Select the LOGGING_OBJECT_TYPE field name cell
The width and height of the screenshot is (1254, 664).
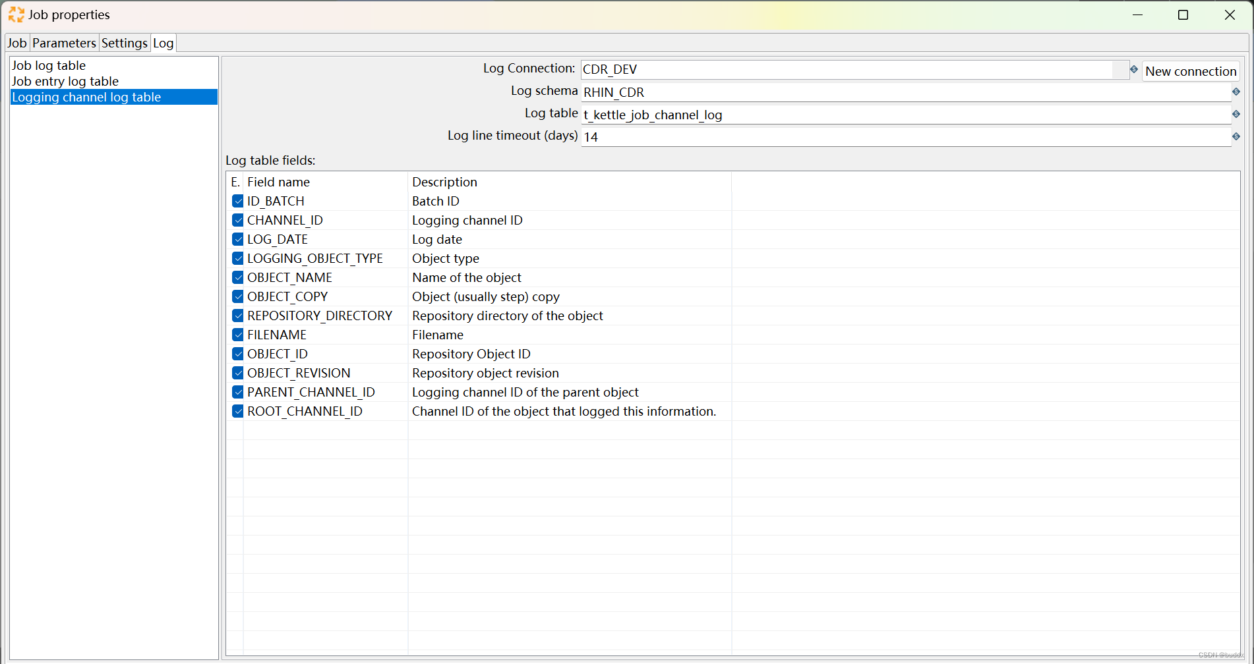point(326,258)
